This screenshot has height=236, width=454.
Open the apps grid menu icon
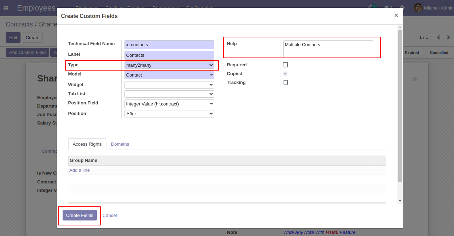[x=6, y=8]
